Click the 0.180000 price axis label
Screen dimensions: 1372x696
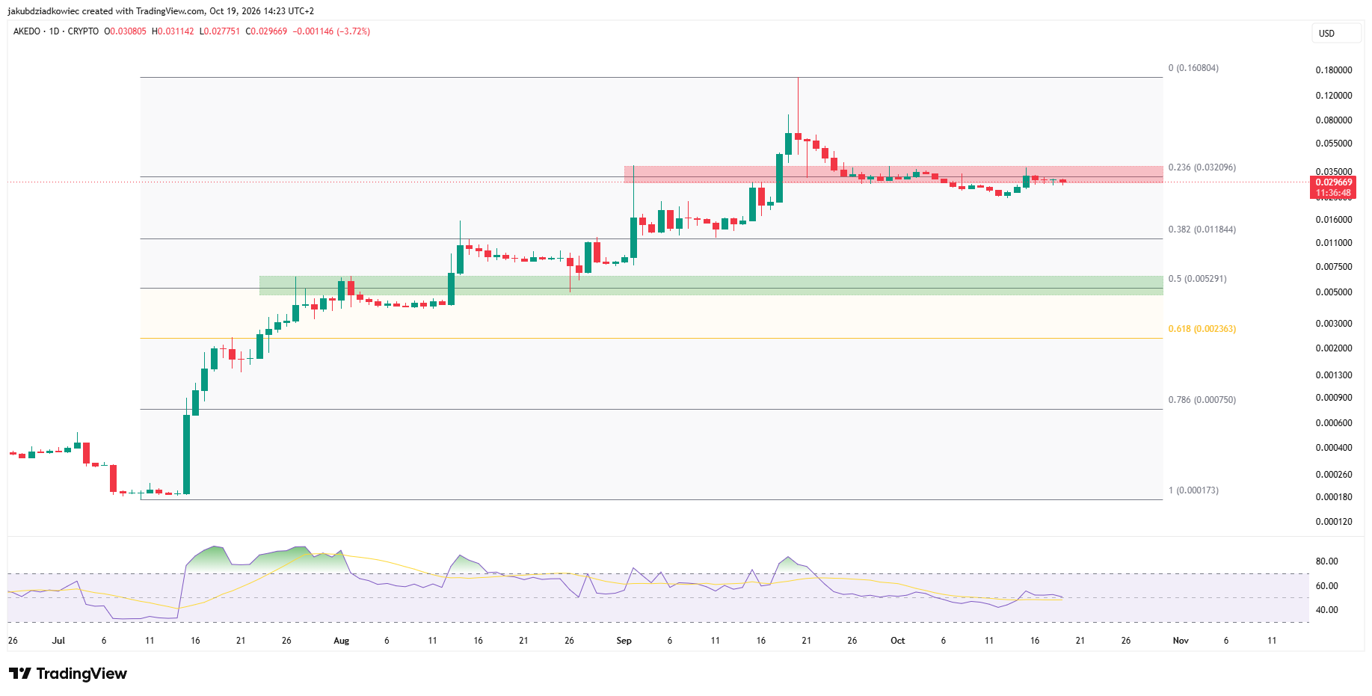[1334, 70]
